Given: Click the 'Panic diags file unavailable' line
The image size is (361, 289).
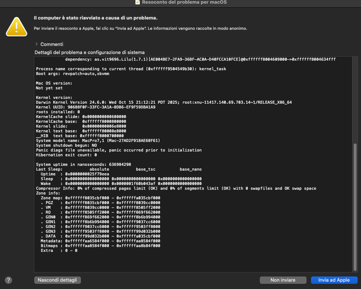Looking at the screenshot, I should click(x=119, y=150).
